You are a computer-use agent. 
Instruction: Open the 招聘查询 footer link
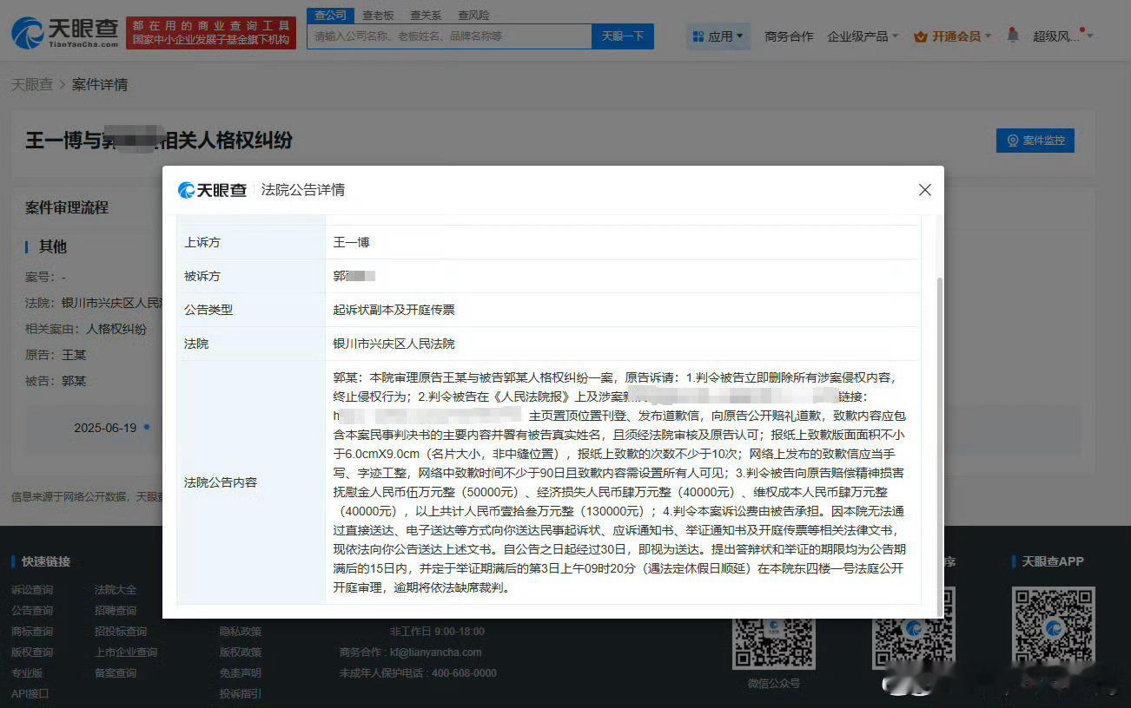(116, 611)
